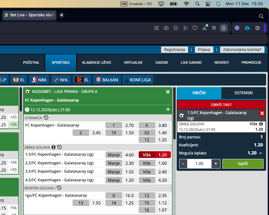Show history icon next to RASPON GOLOVA I

(x=59, y=188)
